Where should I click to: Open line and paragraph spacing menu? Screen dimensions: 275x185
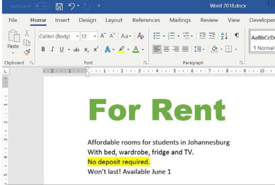click(x=199, y=49)
